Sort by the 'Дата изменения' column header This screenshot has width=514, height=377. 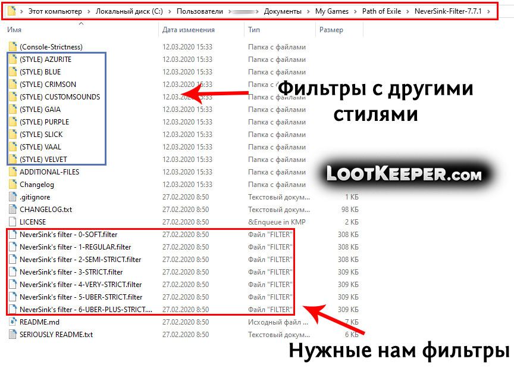coord(189,30)
